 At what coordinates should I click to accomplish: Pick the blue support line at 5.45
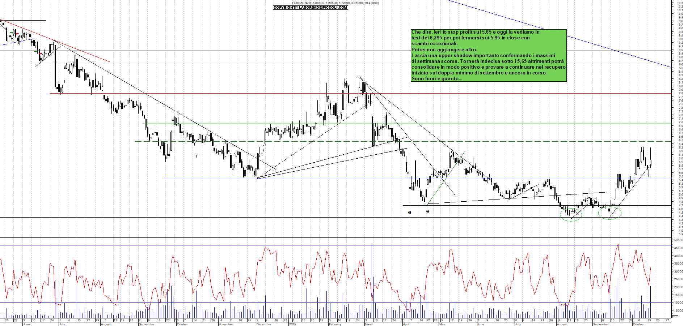coord(326,178)
